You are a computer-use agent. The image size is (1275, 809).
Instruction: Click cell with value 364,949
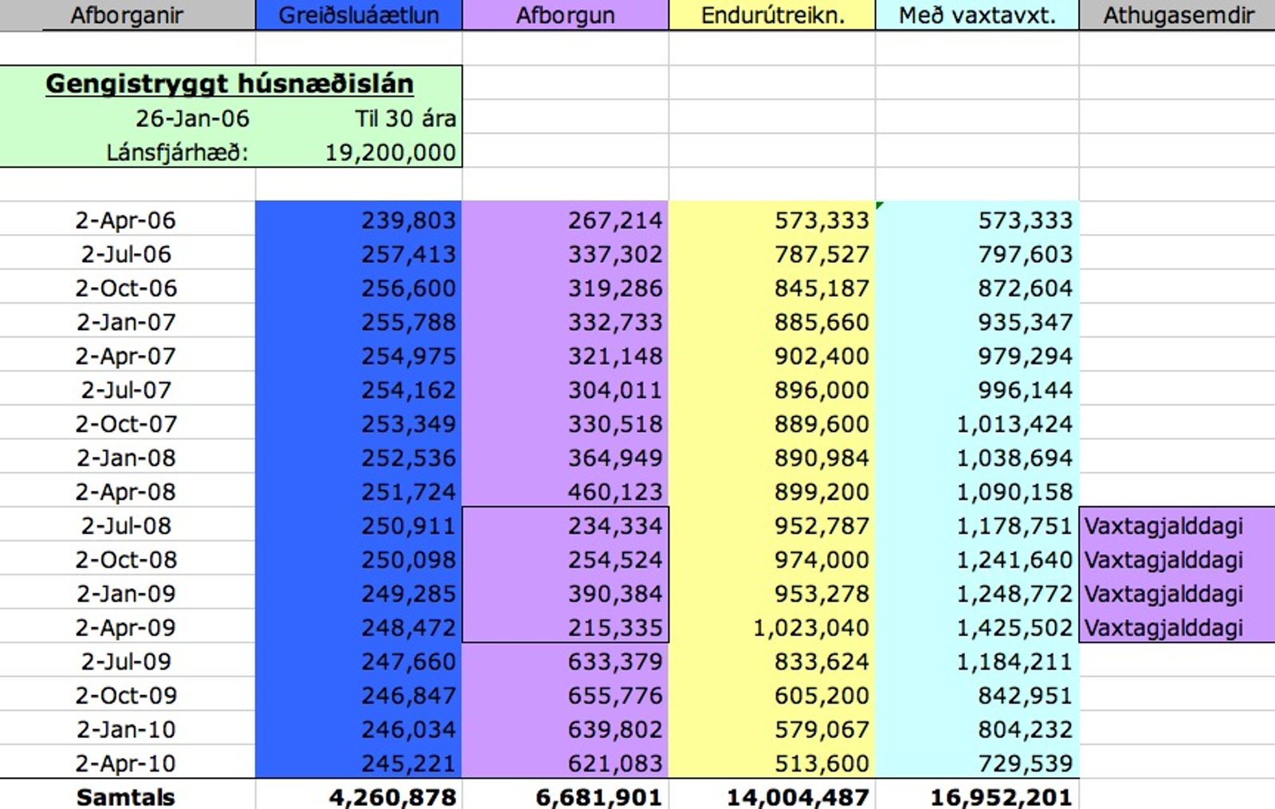565,457
